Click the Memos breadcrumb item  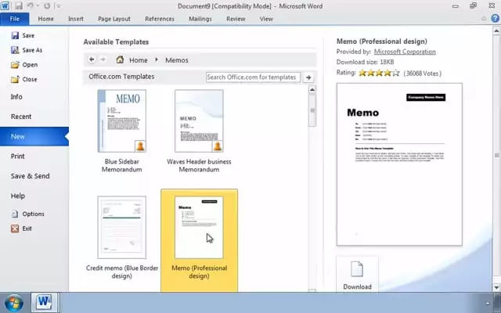tap(177, 60)
